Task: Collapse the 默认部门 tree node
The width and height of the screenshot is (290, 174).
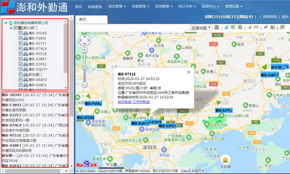Action: pos(11,28)
